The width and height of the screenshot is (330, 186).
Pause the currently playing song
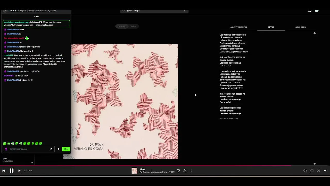[12, 171]
